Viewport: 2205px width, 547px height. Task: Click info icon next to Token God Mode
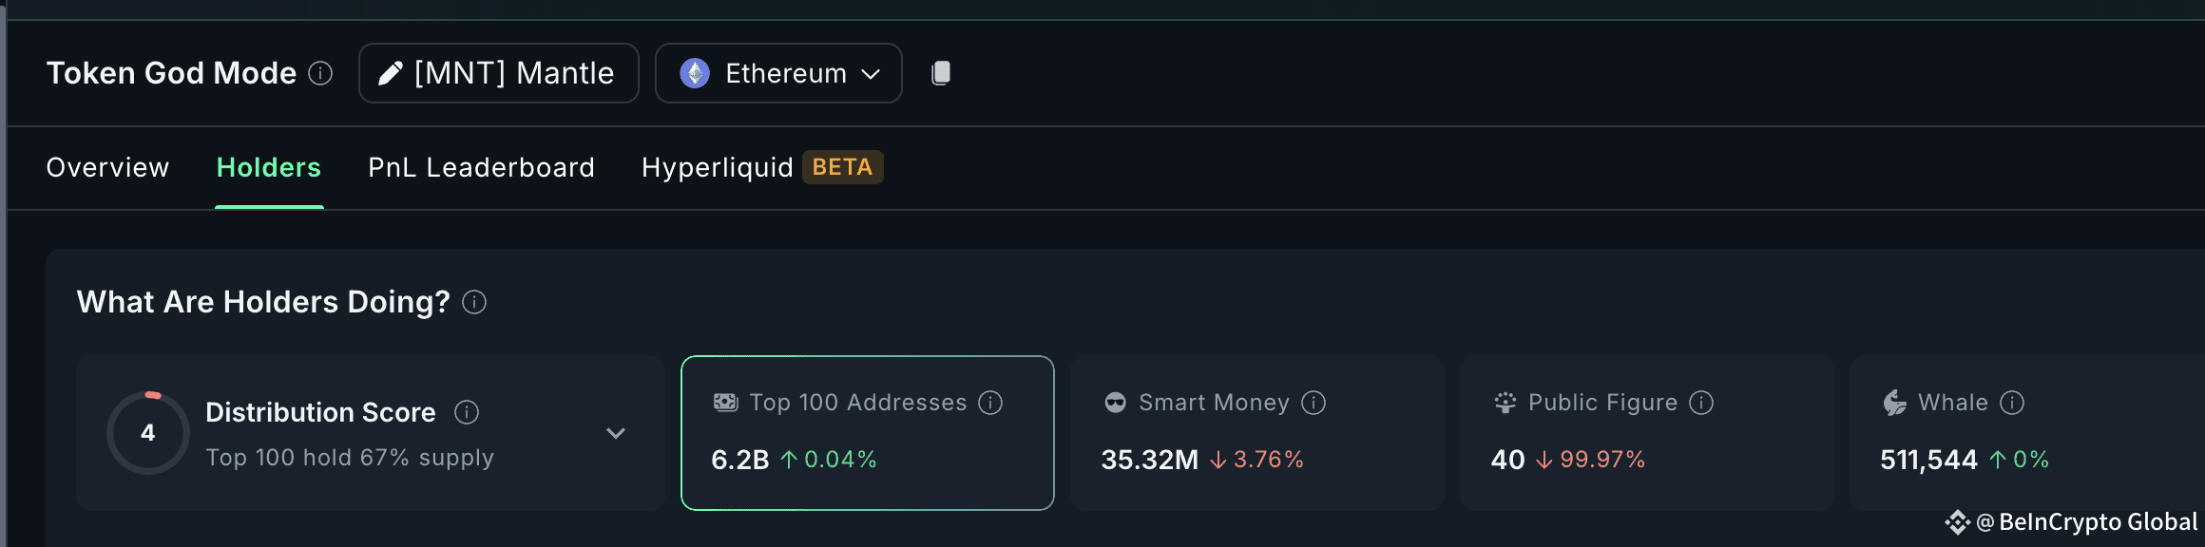coord(321,73)
